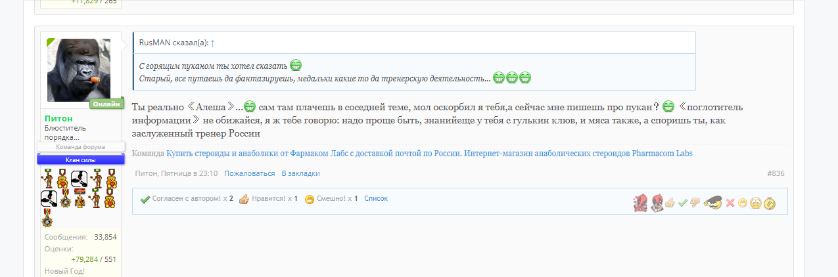Open the Список ratings list link
Image resolution: width=838 pixels, height=277 pixels.
[x=376, y=198]
